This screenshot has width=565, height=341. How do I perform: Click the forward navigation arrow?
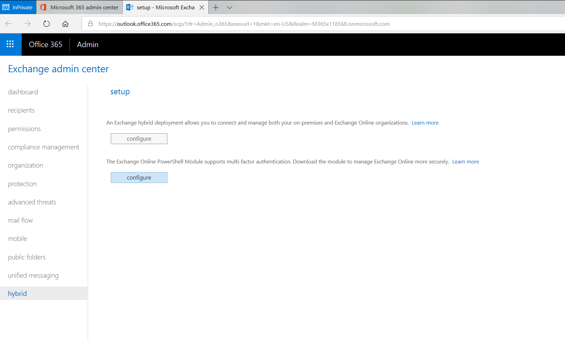(27, 24)
